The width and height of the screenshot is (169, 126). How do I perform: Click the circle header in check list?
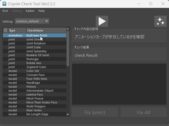click(5, 30)
